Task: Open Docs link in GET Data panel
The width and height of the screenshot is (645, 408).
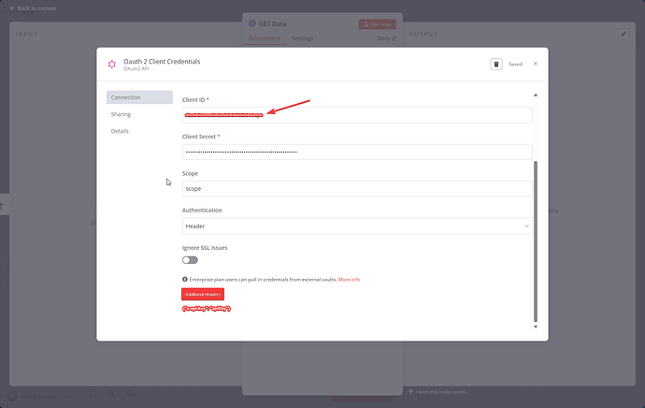Action: (x=386, y=38)
